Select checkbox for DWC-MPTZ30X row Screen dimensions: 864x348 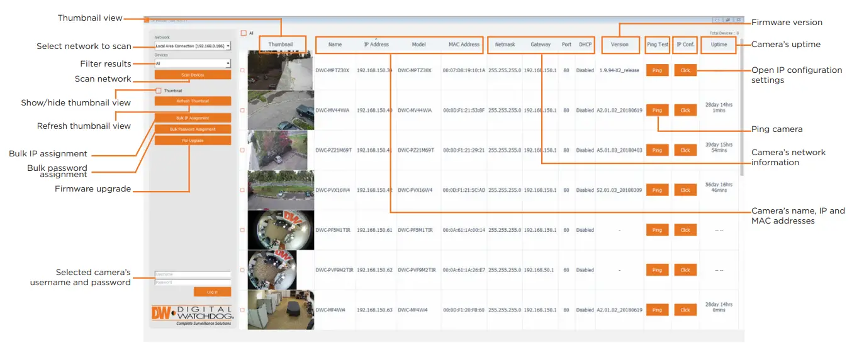click(242, 70)
